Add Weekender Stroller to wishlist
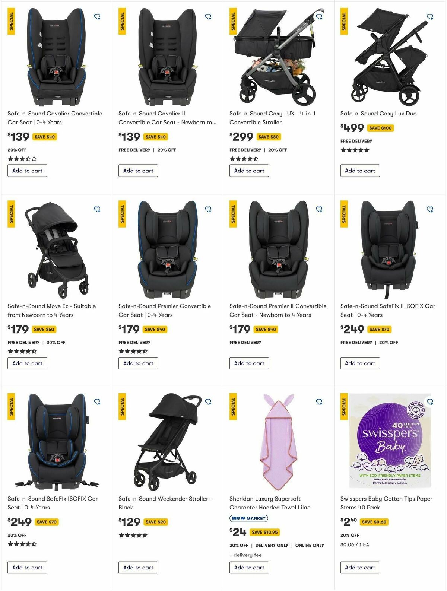Viewport: 447px width, 591px height. point(208,402)
